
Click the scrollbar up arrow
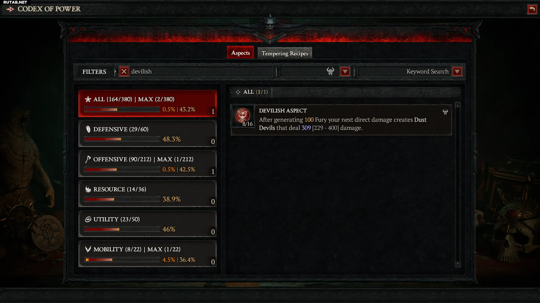pos(458,105)
